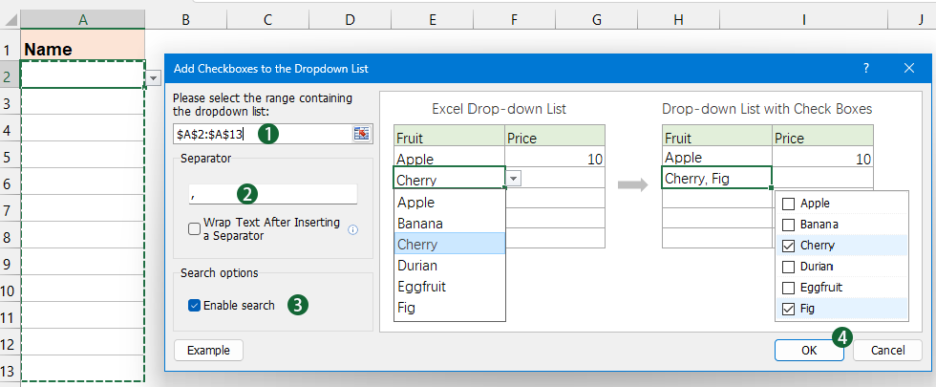The width and height of the screenshot is (936, 387).
Task: Select row 7 header
Action: pos(10,210)
